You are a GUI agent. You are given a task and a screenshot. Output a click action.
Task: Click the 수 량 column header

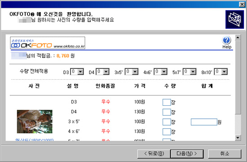click(x=170, y=86)
